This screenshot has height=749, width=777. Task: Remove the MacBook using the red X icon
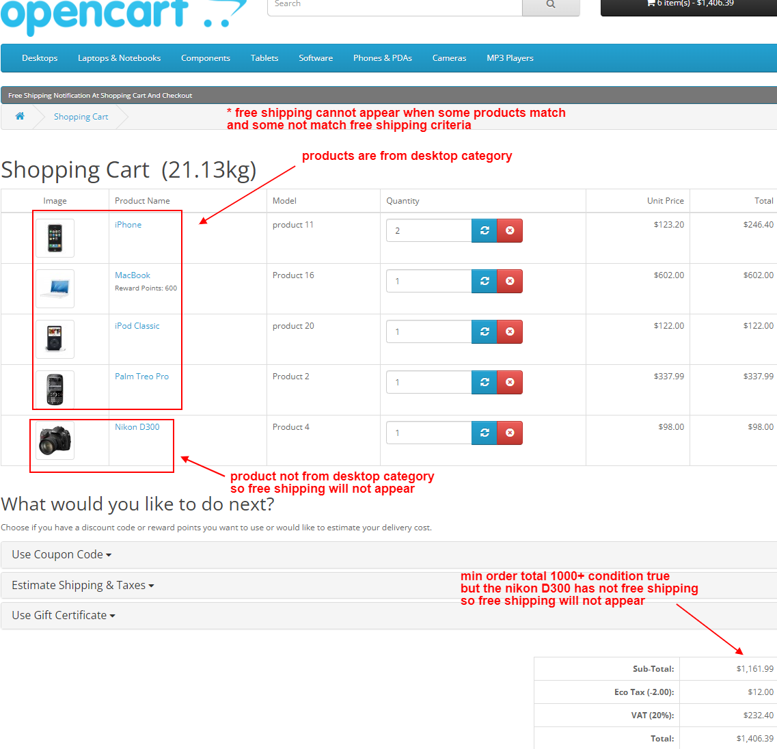[510, 281]
